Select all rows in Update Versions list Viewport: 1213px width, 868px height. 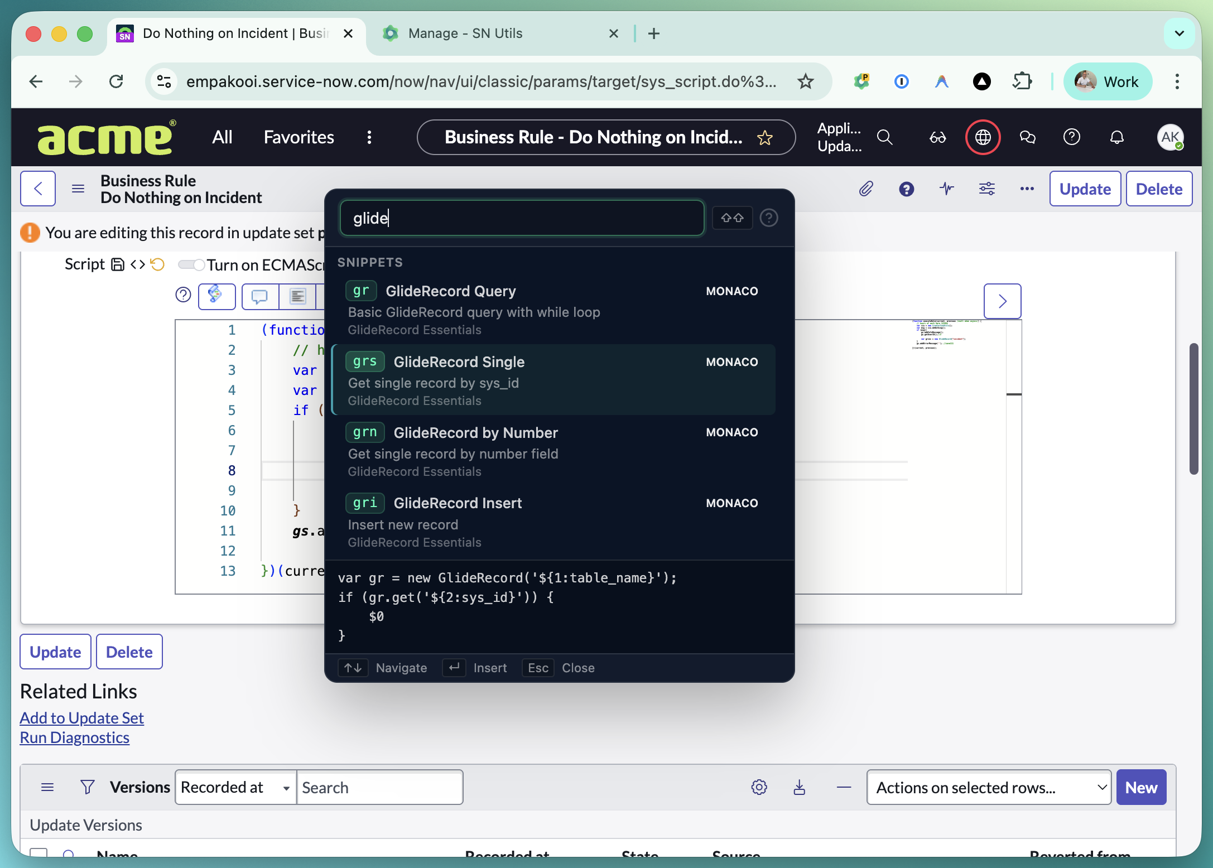coord(38,853)
